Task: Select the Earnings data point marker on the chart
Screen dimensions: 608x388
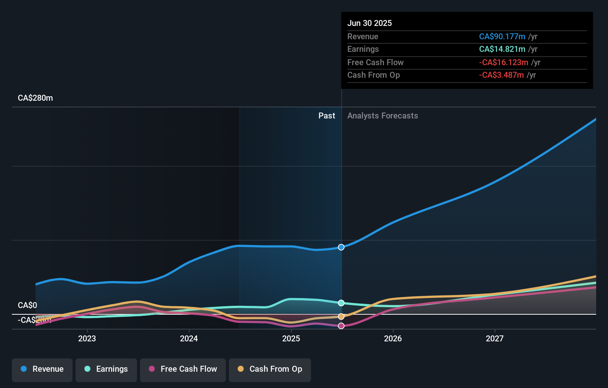Action: tap(341, 303)
